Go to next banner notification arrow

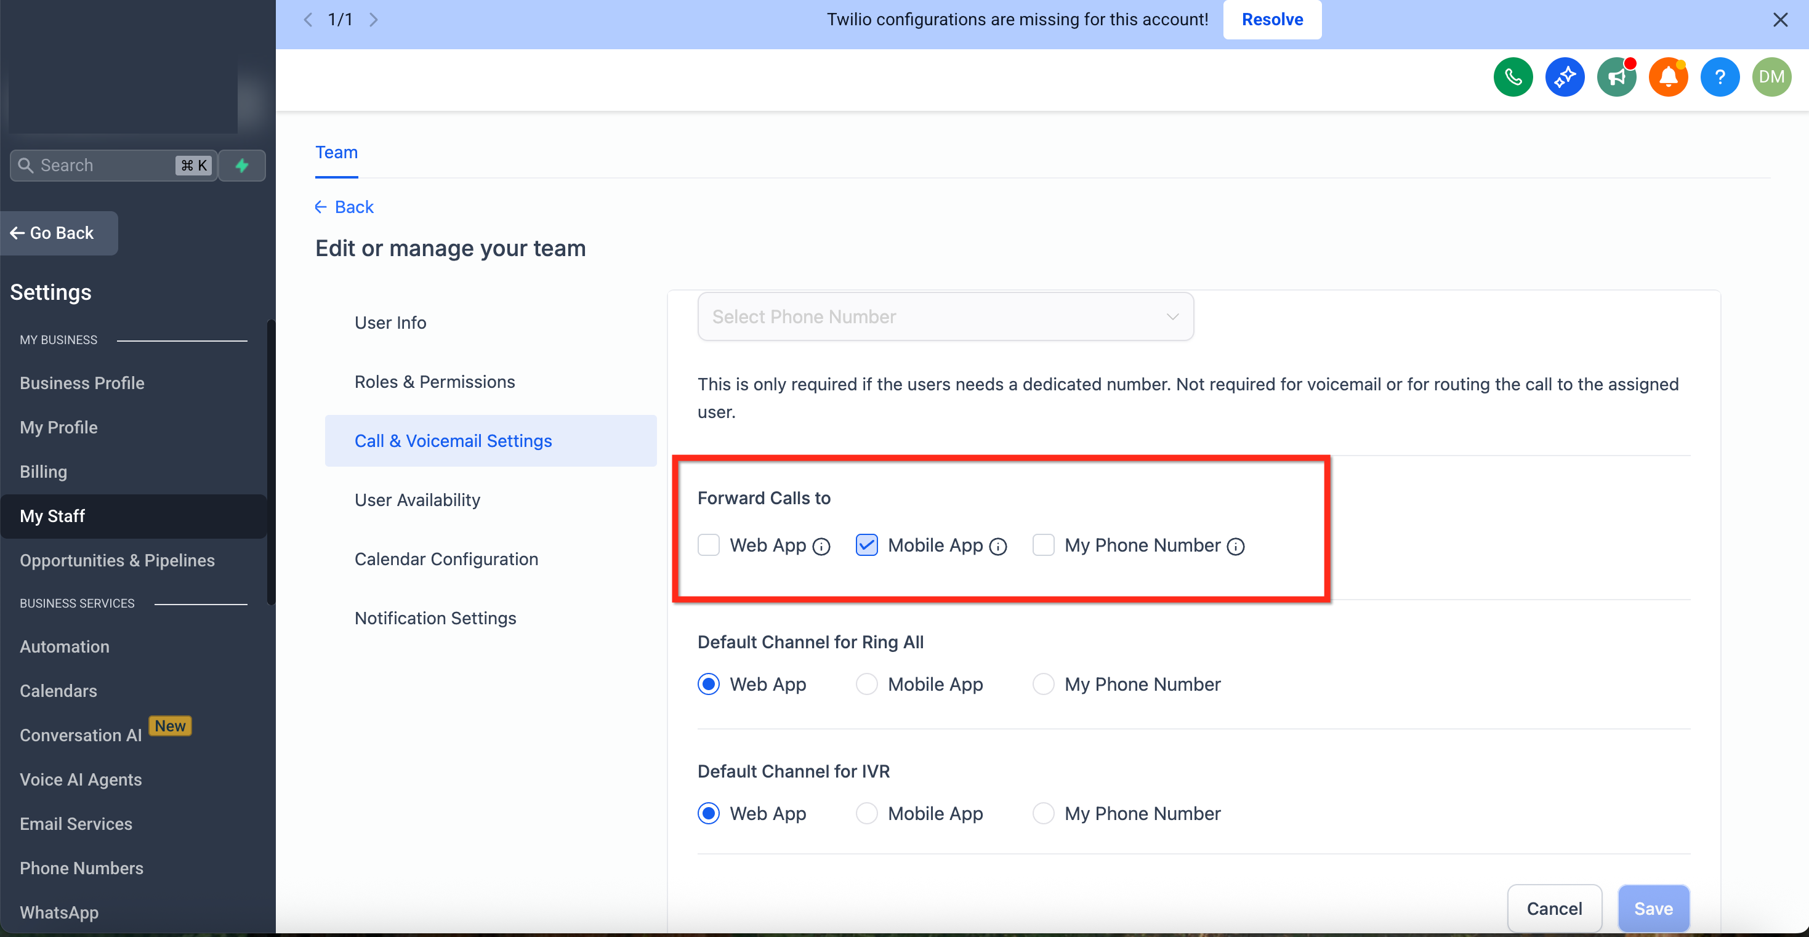click(x=374, y=20)
